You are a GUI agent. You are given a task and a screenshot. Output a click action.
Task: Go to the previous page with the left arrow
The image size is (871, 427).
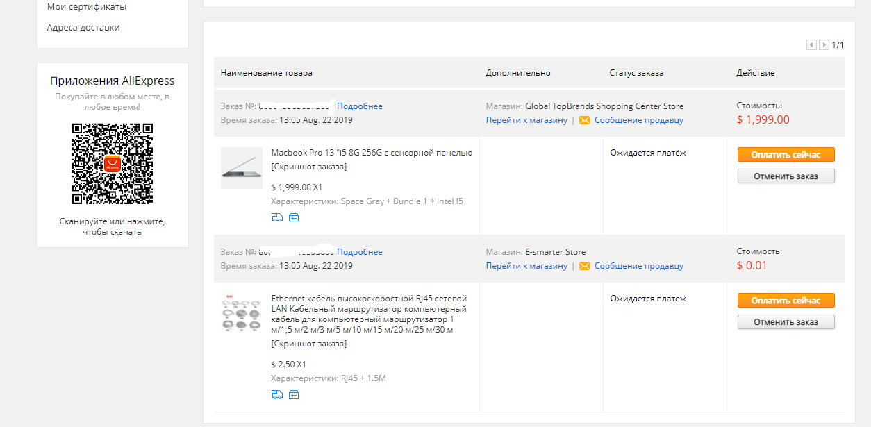pos(811,45)
